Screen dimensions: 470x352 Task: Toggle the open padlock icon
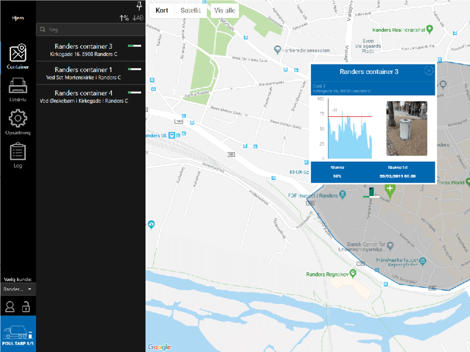[28, 306]
